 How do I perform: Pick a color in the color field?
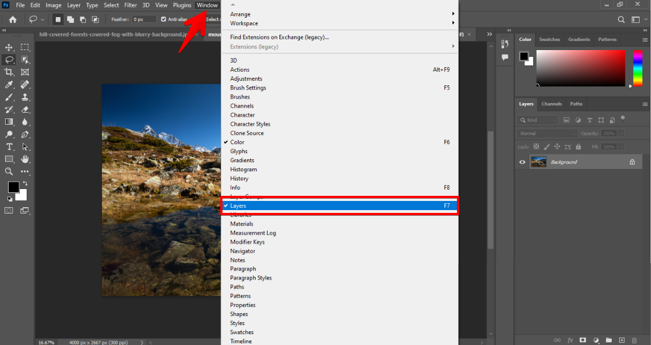tap(580, 68)
